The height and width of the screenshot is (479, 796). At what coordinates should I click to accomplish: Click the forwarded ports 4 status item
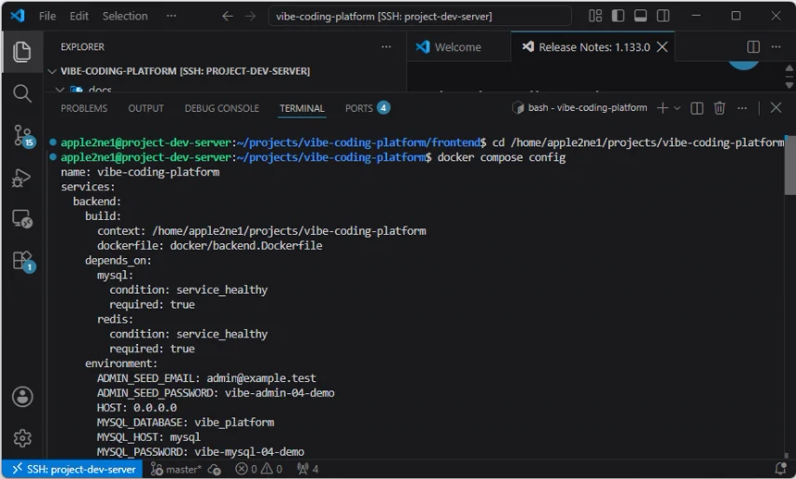click(x=307, y=470)
